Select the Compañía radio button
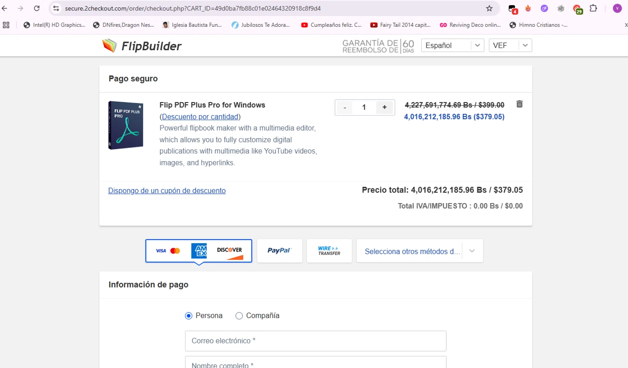628x368 pixels. tap(239, 316)
